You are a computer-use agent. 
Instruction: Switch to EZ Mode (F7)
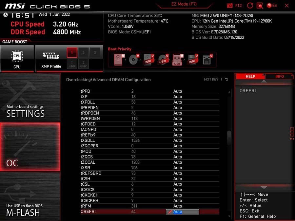pos(184,4)
